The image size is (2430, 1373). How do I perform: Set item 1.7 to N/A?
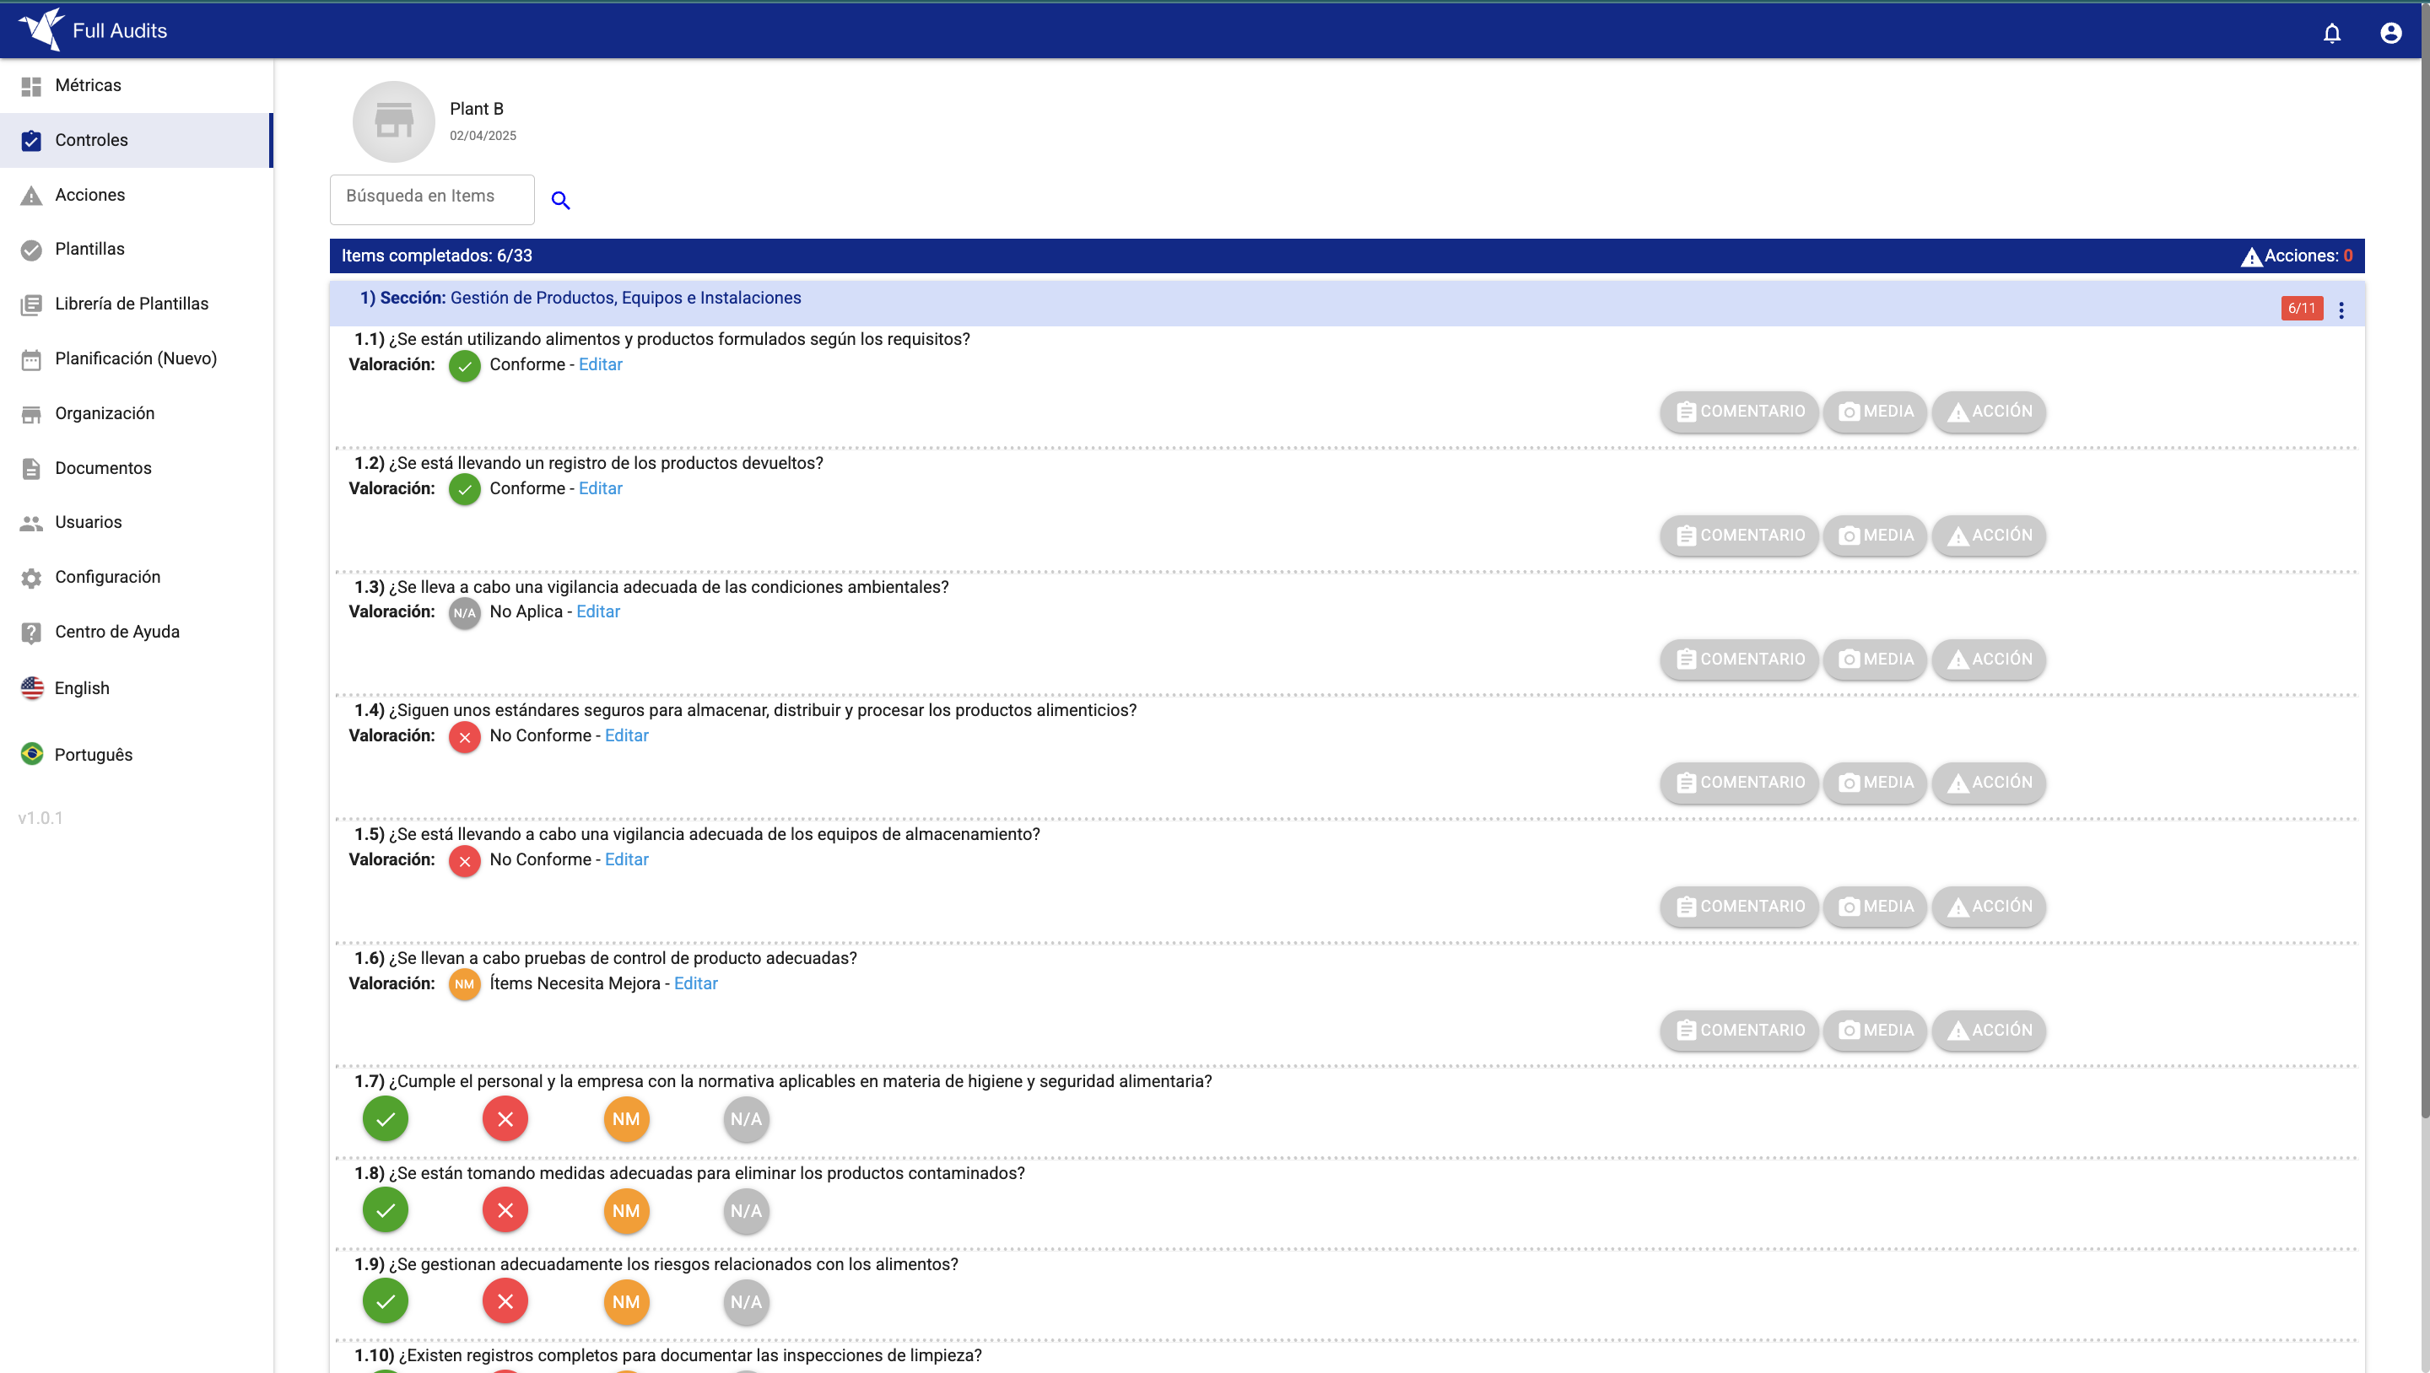pyautogui.click(x=746, y=1119)
